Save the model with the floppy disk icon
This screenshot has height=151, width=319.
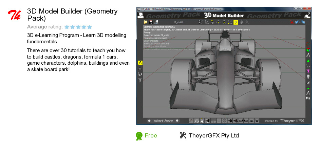tap(151, 22)
